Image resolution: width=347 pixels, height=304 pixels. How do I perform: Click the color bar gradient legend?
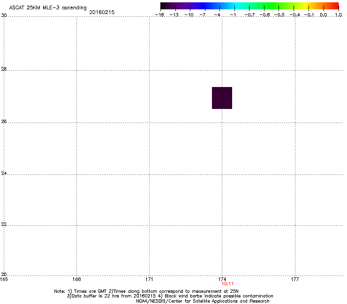coord(249,6)
